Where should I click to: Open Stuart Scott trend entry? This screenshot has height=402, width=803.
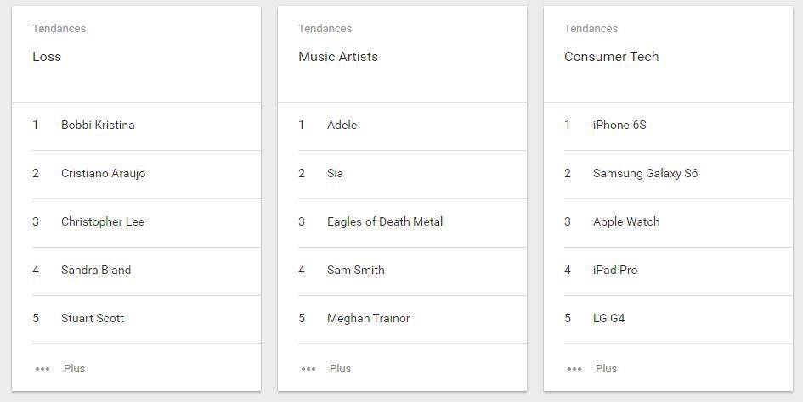click(93, 319)
